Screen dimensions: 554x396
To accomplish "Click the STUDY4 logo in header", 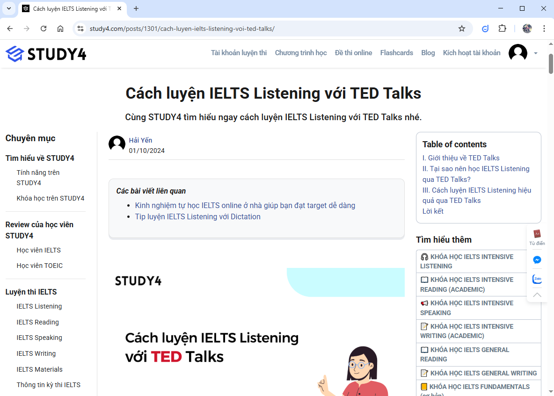I will (x=46, y=54).
